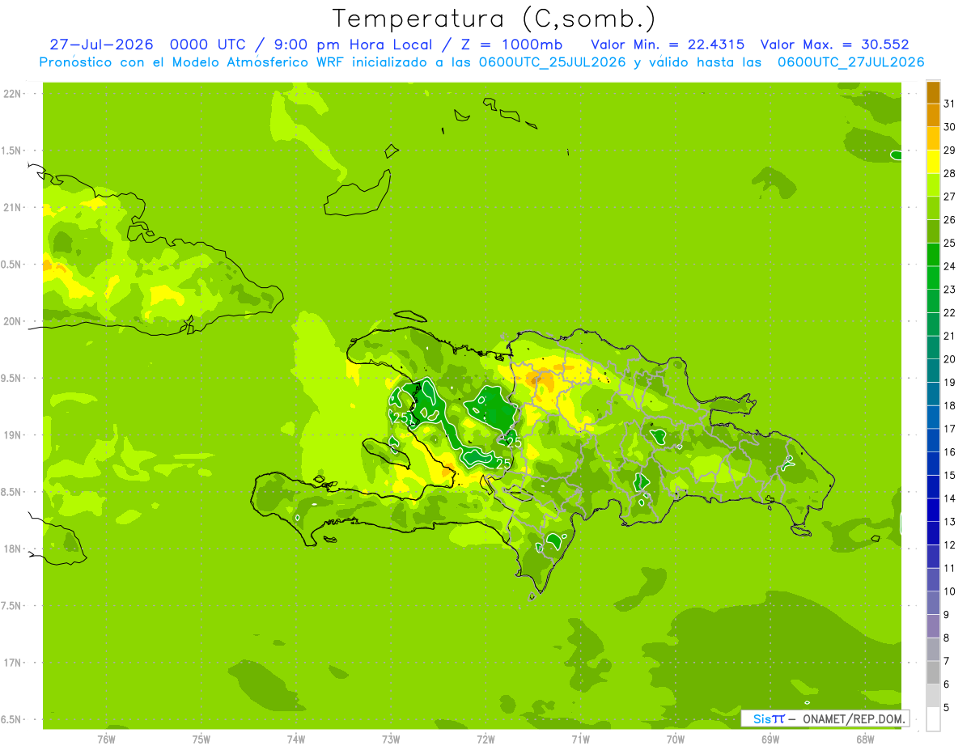Click the 70W longitude tick label
Viewport: 971px width, 750px height.
point(676,739)
